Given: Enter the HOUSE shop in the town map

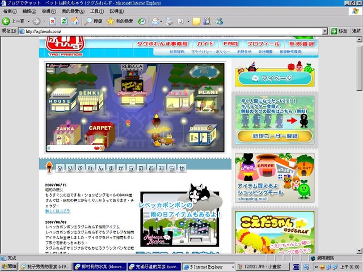Looking at the screenshot, I should point(63,101).
